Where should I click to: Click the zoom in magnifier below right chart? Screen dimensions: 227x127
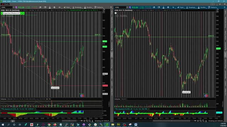(x=200, y=121)
